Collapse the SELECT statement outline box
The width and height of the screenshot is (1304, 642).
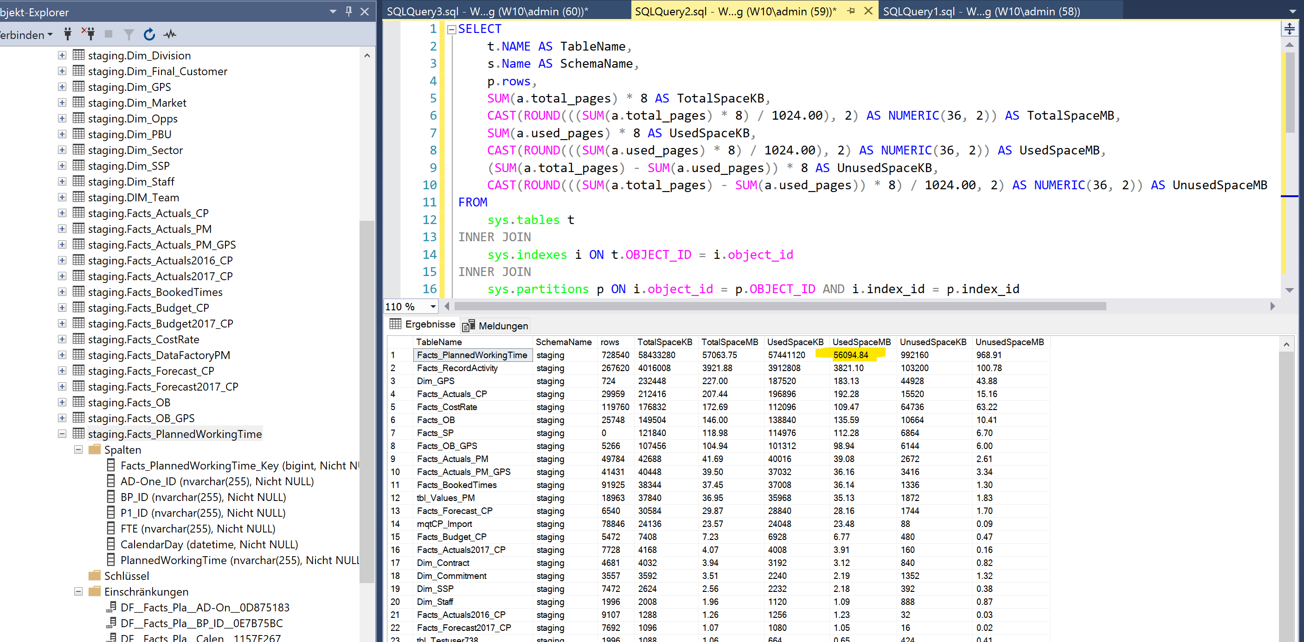451,29
